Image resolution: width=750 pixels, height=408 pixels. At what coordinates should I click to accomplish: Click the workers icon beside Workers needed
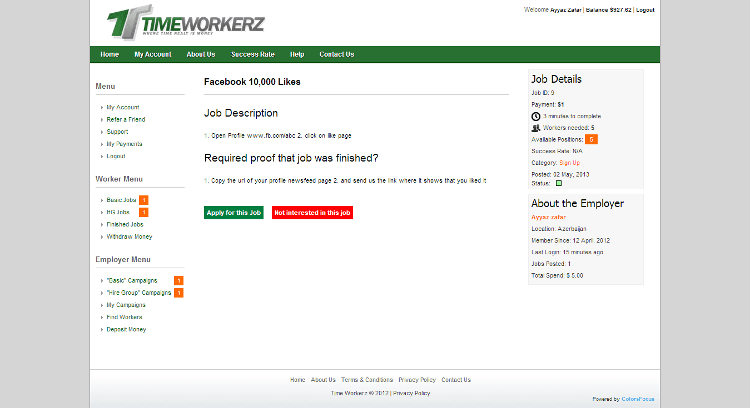click(536, 128)
